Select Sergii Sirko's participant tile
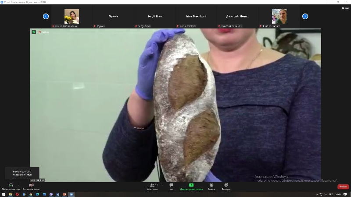Image resolution: width=351 pixels, height=197 pixels. (x=155, y=17)
